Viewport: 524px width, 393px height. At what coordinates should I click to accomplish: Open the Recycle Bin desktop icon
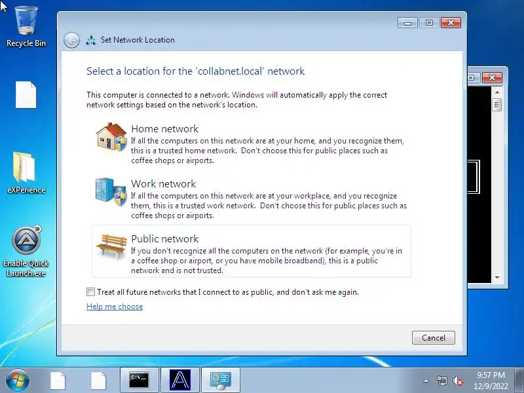tap(26, 27)
